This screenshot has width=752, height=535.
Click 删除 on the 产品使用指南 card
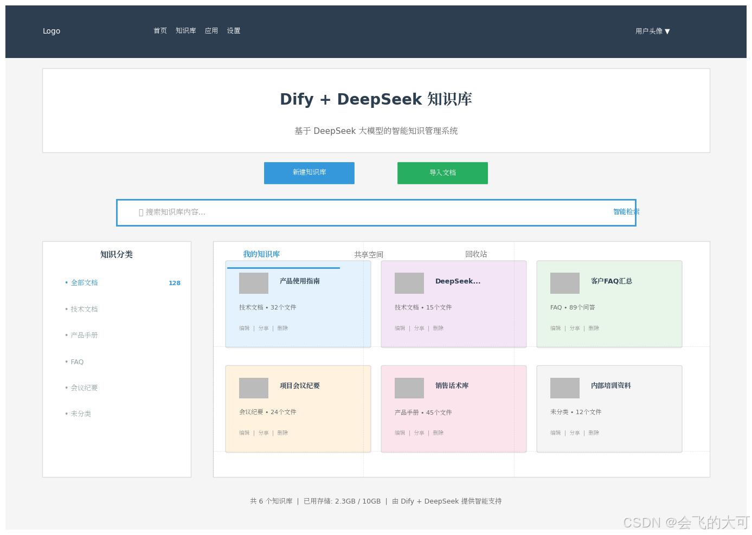pos(282,328)
